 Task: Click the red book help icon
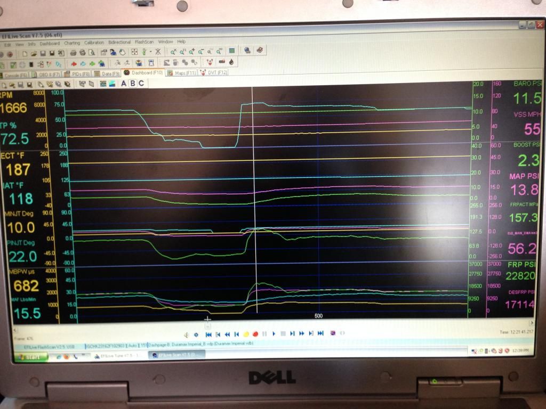point(260,50)
